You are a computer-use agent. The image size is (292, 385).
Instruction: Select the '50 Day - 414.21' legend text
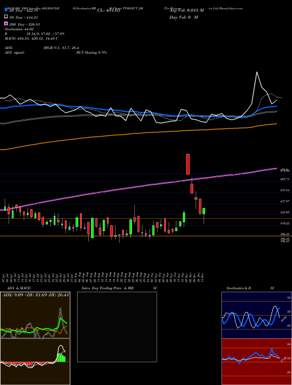click(24, 17)
